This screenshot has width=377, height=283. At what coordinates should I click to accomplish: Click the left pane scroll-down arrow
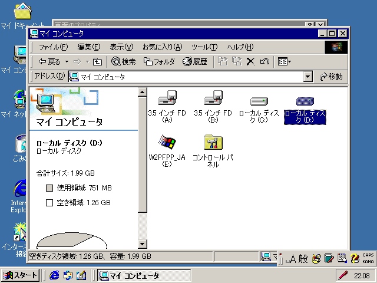[143, 244]
